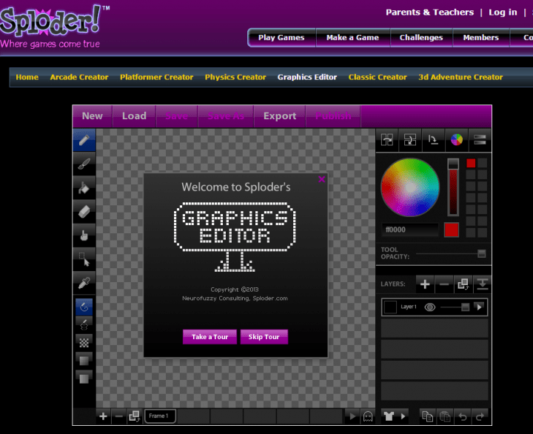Open the Load menu item
This screenshot has width=533, height=434.
pyautogui.click(x=134, y=116)
